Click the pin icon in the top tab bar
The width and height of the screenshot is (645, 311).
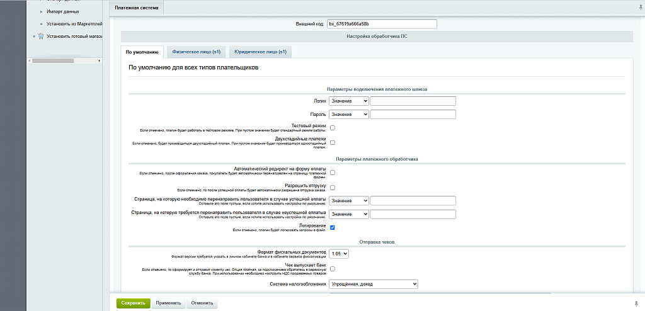(x=641, y=8)
